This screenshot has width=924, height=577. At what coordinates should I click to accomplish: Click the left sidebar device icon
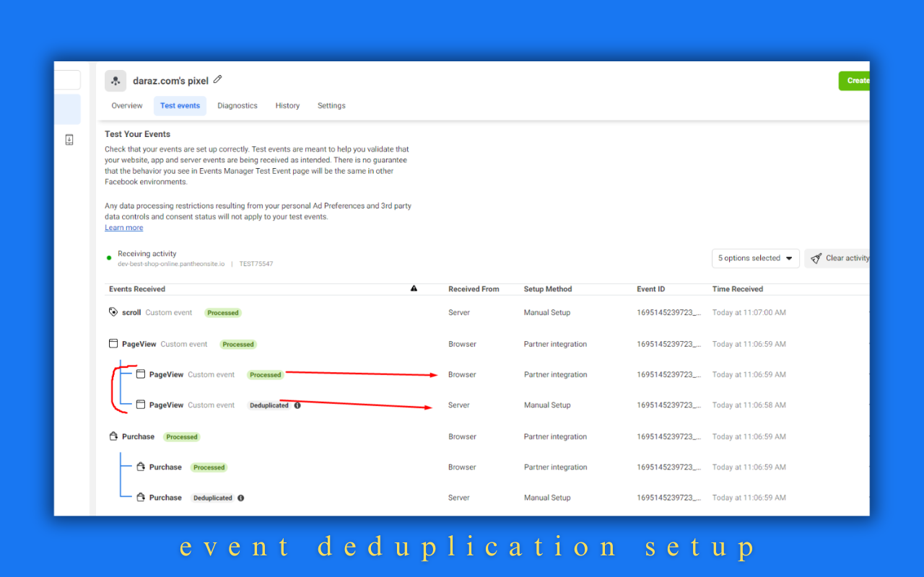69,140
